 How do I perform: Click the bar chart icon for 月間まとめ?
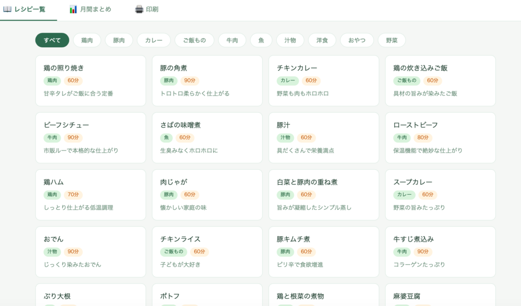(73, 9)
